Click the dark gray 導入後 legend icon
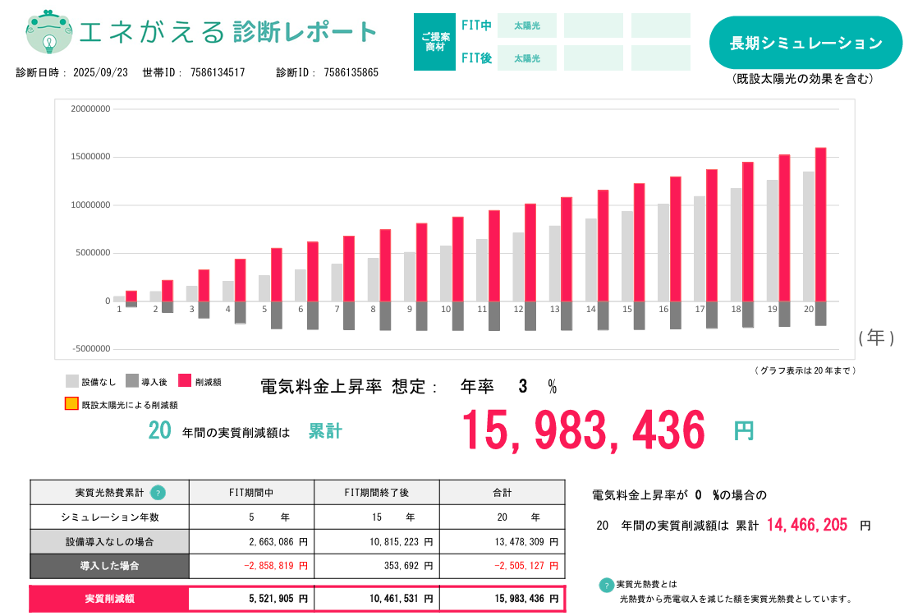This screenshot has width=904, height=616. click(x=132, y=381)
